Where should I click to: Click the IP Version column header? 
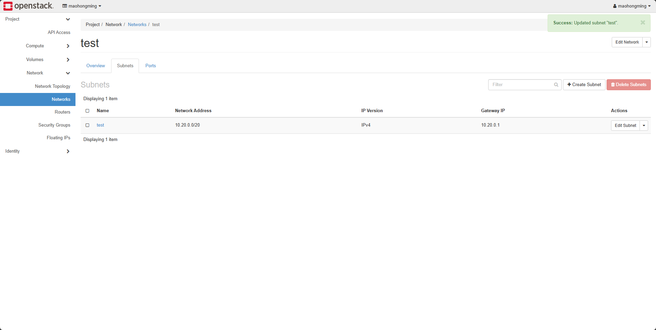(x=372, y=111)
